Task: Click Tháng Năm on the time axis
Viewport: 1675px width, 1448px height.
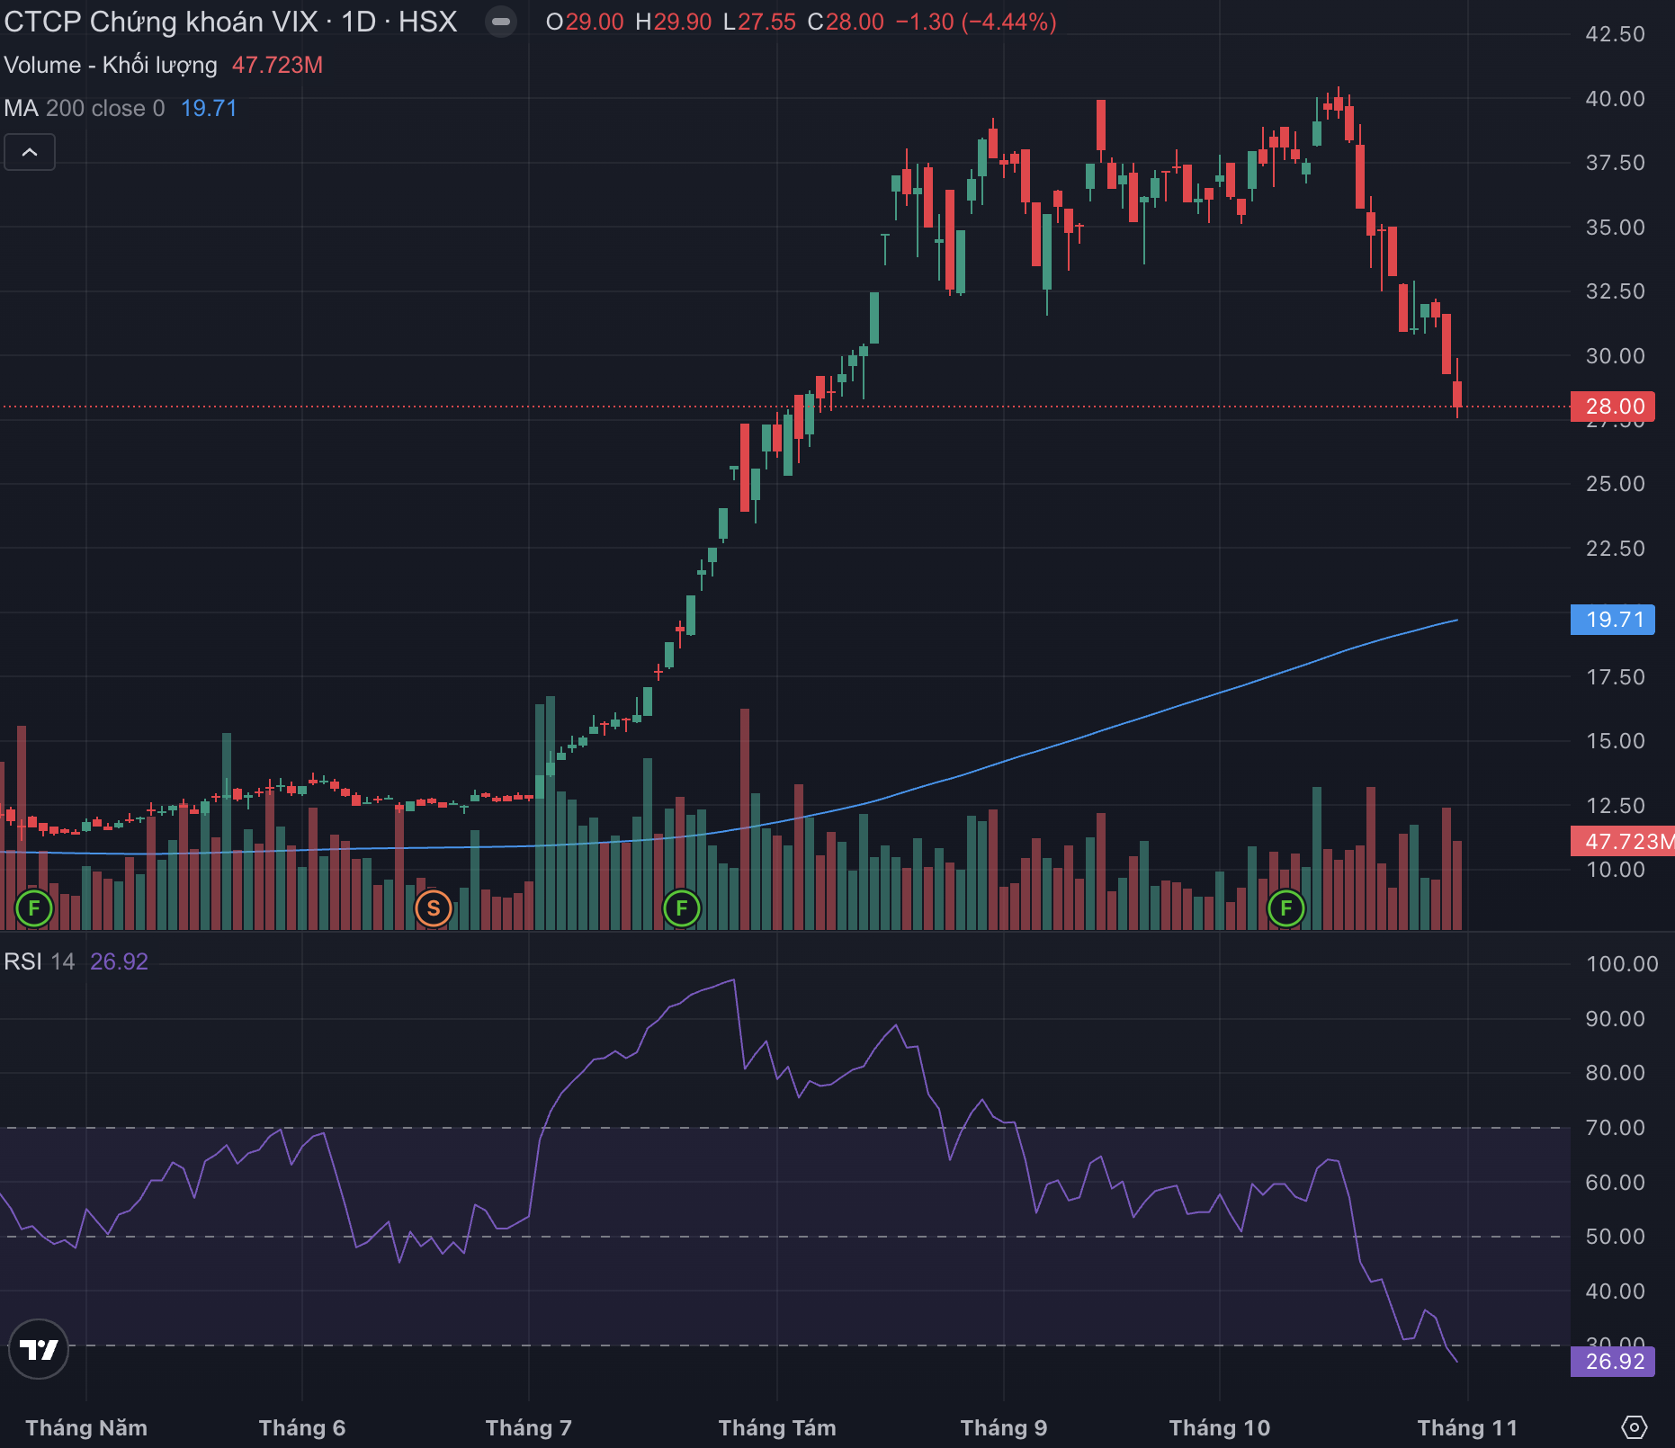Action: (86, 1428)
